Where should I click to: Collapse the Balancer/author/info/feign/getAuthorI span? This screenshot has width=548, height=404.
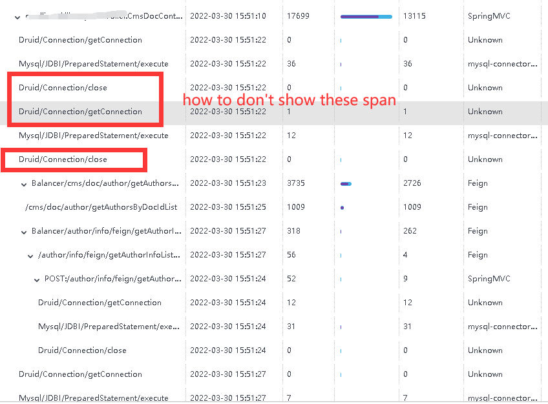click(24, 232)
